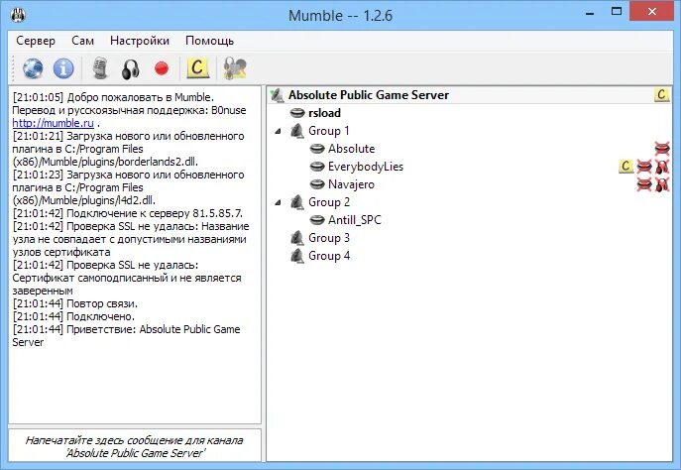Click the Group 4 channel icon
The height and width of the screenshot is (470, 681).
pyautogui.click(x=297, y=256)
